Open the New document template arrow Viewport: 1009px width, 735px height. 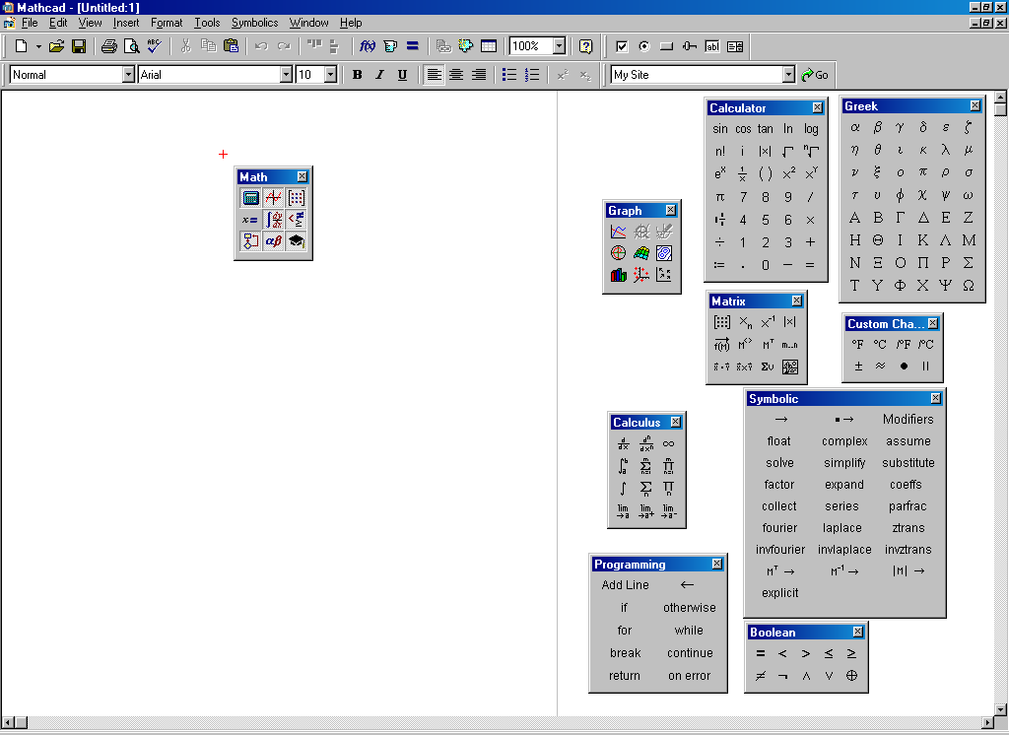[x=38, y=46]
